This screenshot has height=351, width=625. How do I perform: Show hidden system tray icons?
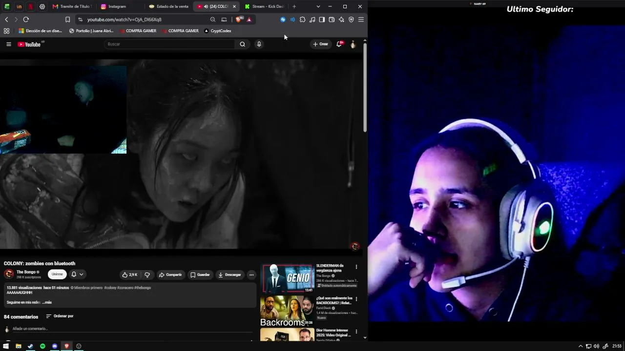[581, 346]
